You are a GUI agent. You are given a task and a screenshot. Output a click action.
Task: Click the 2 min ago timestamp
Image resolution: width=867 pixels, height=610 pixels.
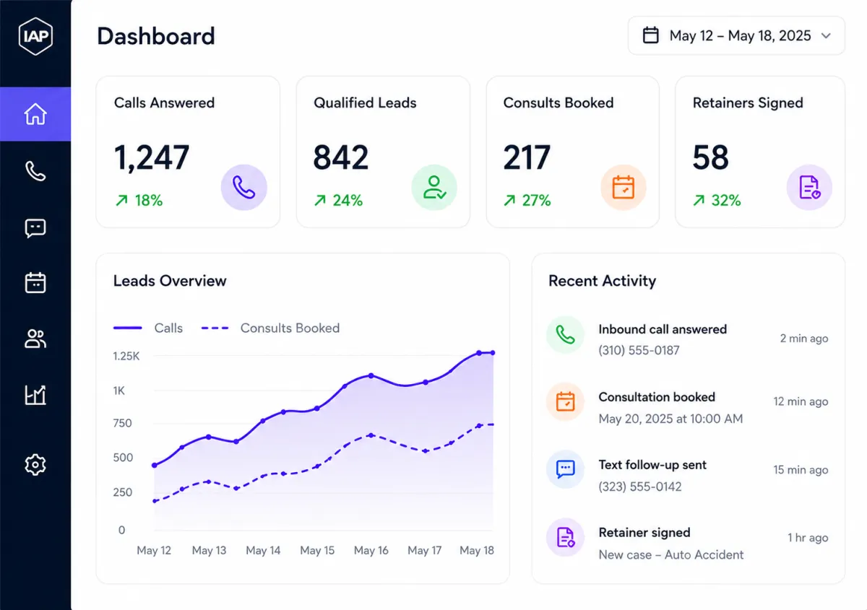(804, 339)
